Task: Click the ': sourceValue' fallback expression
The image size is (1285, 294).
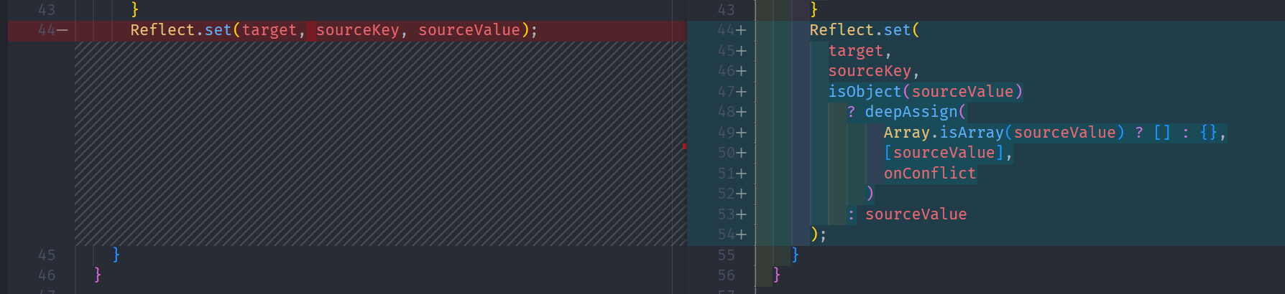Action: (907, 214)
